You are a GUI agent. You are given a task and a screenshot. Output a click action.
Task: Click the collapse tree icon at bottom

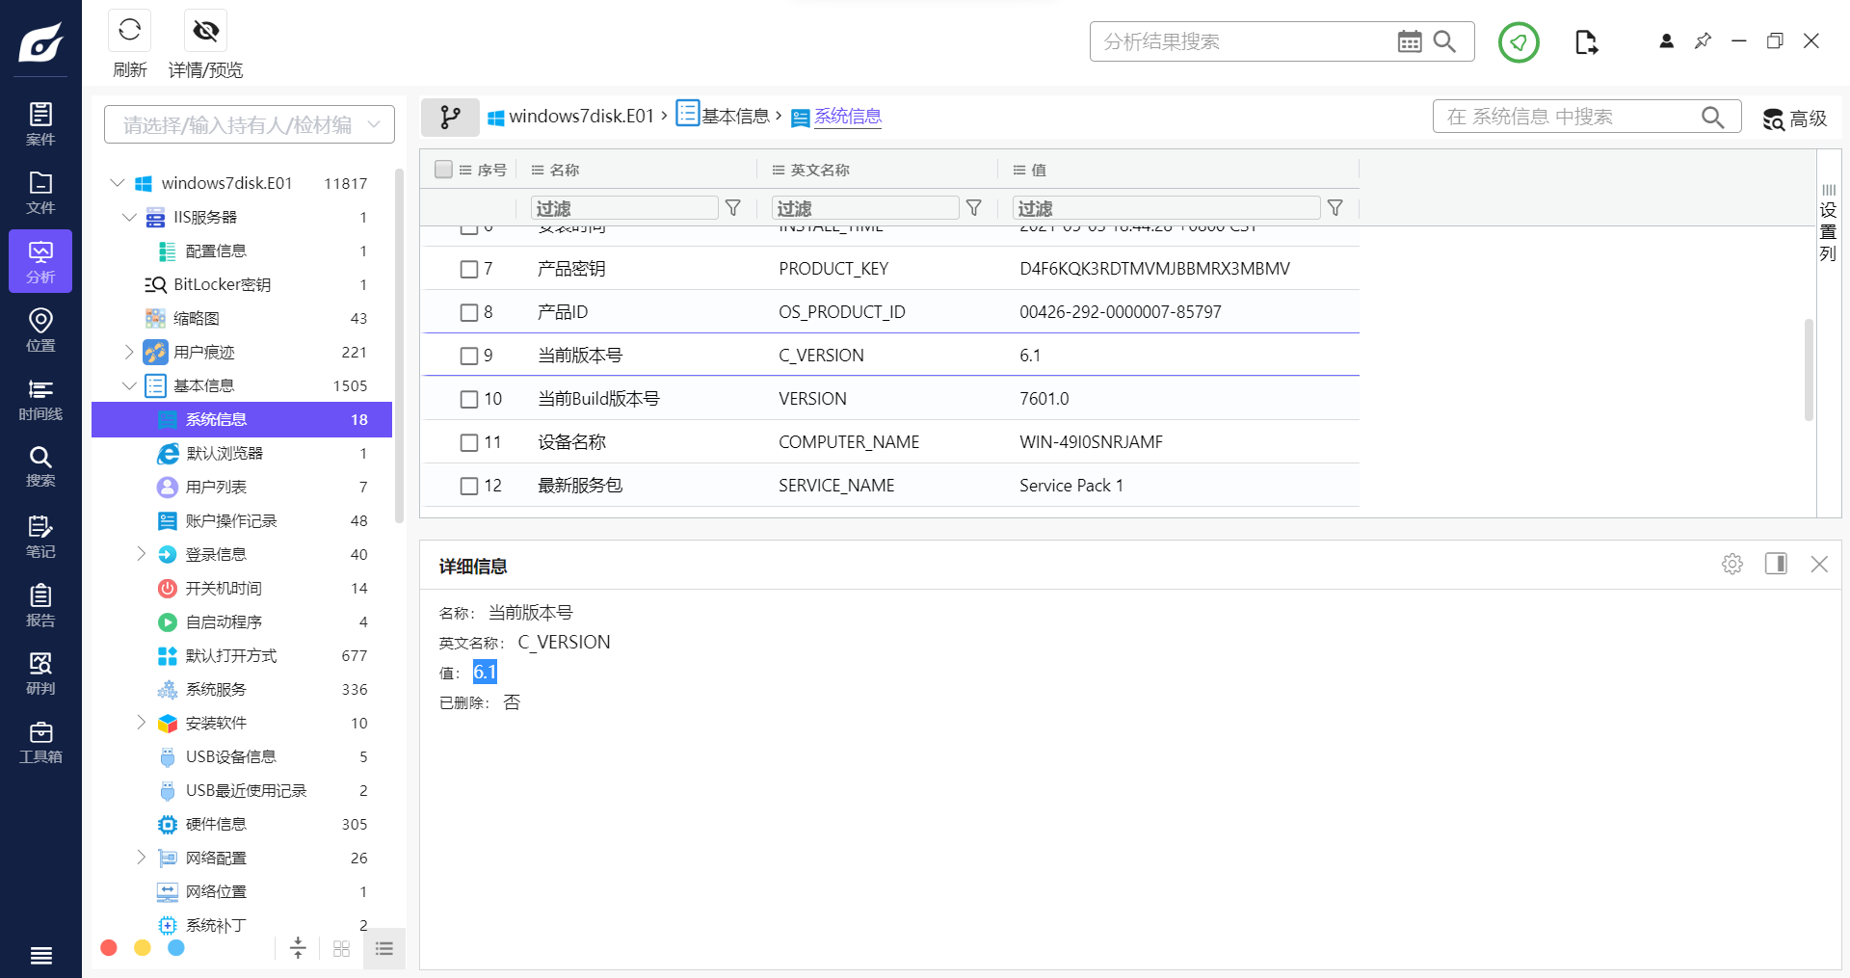coord(298,948)
